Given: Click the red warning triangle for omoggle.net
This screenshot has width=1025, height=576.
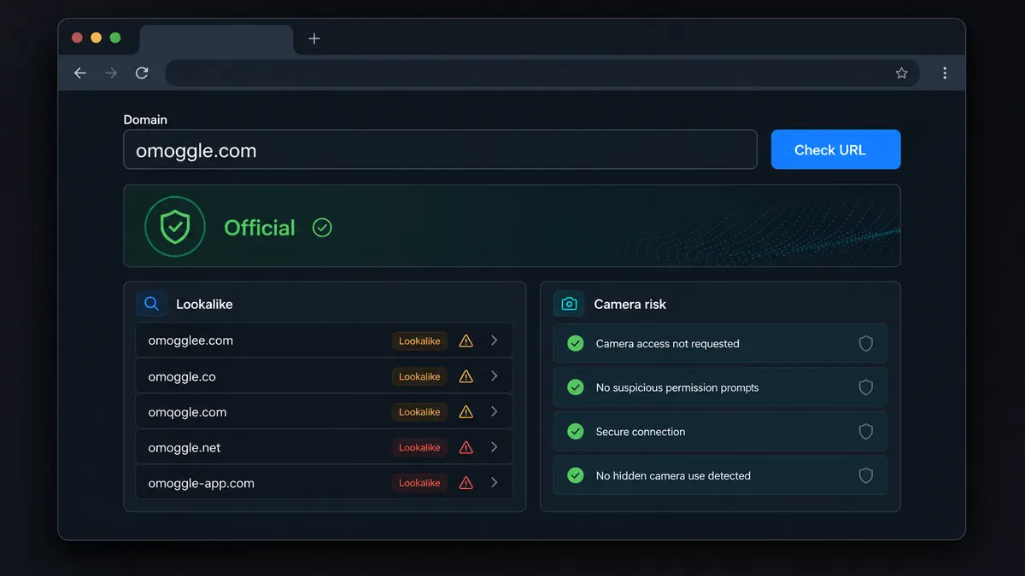Looking at the screenshot, I should (466, 447).
